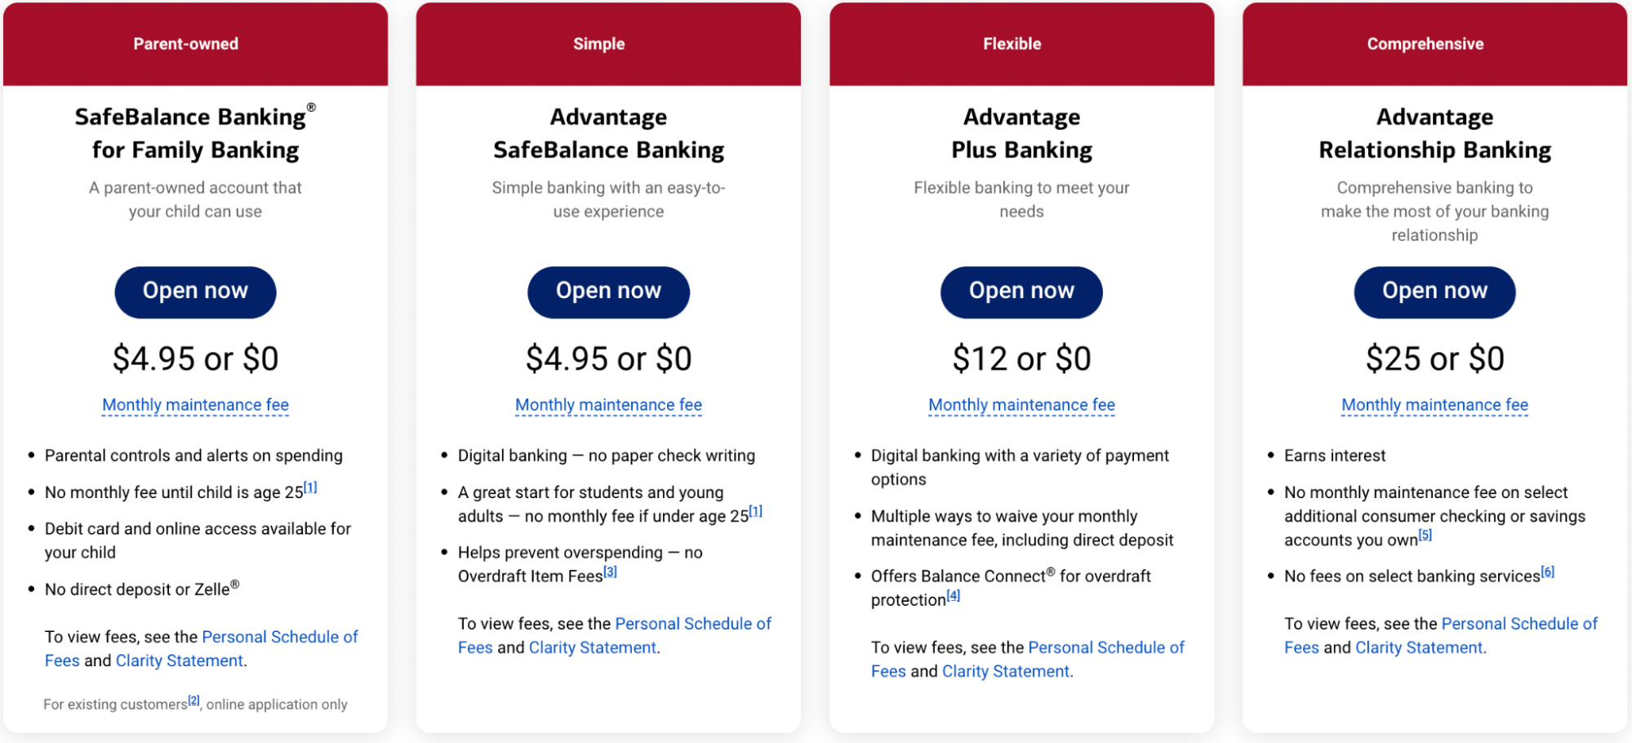Click footnote 6 after select banking services
The width and height of the screenshot is (1632, 743).
coord(1547,572)
